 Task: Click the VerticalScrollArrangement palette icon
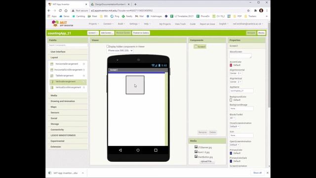[x=52, y=88]
